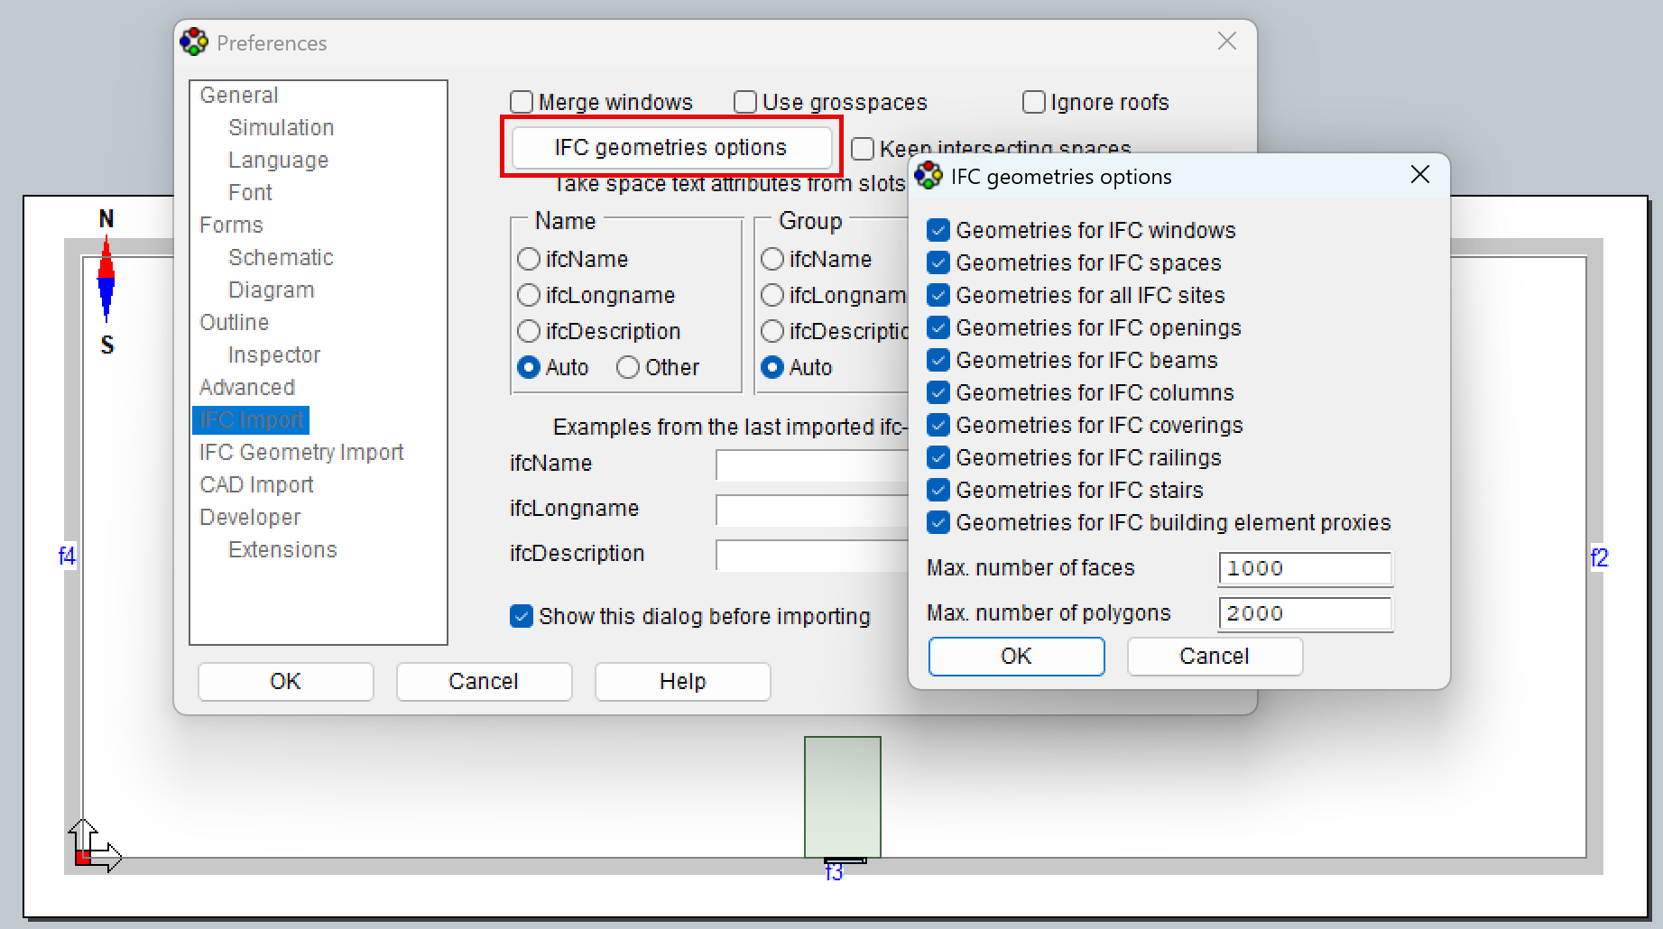
Task: Click the Preferences dialog app icon
Action: pyautogui.click(x=194, y=41)
